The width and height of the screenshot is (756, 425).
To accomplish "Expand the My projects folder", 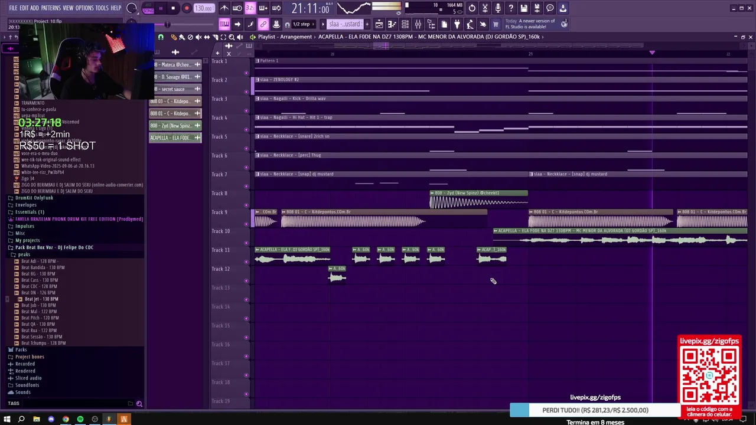I will (x=27, y=240).
